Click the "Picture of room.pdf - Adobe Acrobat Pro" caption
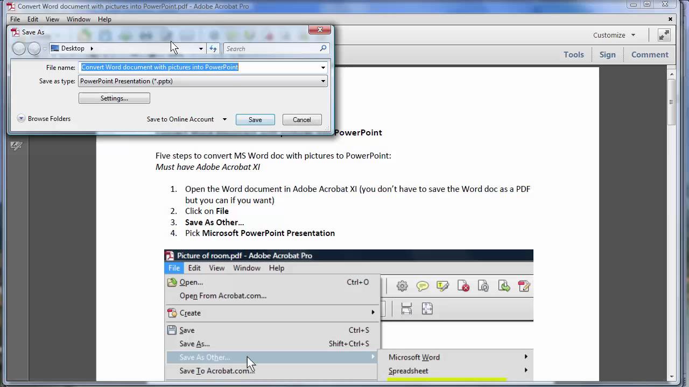Image resolution: width=689 pixels, height=387 pixels. coord(245,256)
